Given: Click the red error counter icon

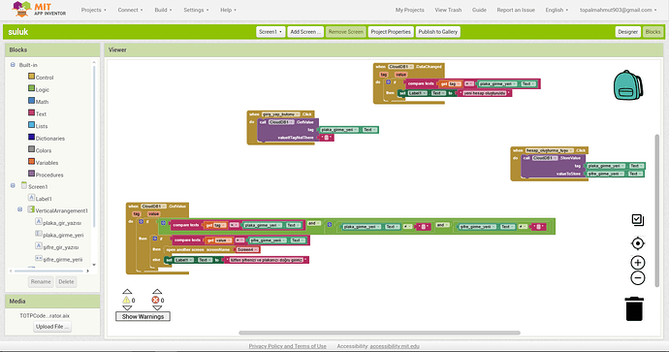Looking at the screenshot, I should pos(156,300).
